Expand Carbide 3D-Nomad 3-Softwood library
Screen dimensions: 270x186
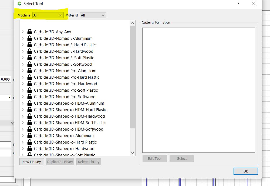(23, 64)
